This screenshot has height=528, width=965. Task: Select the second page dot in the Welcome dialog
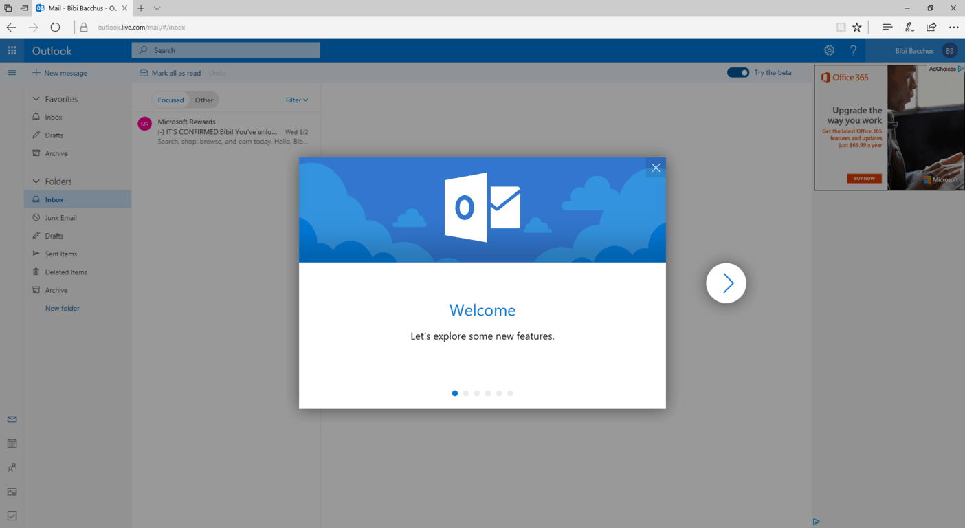[466, 393]
